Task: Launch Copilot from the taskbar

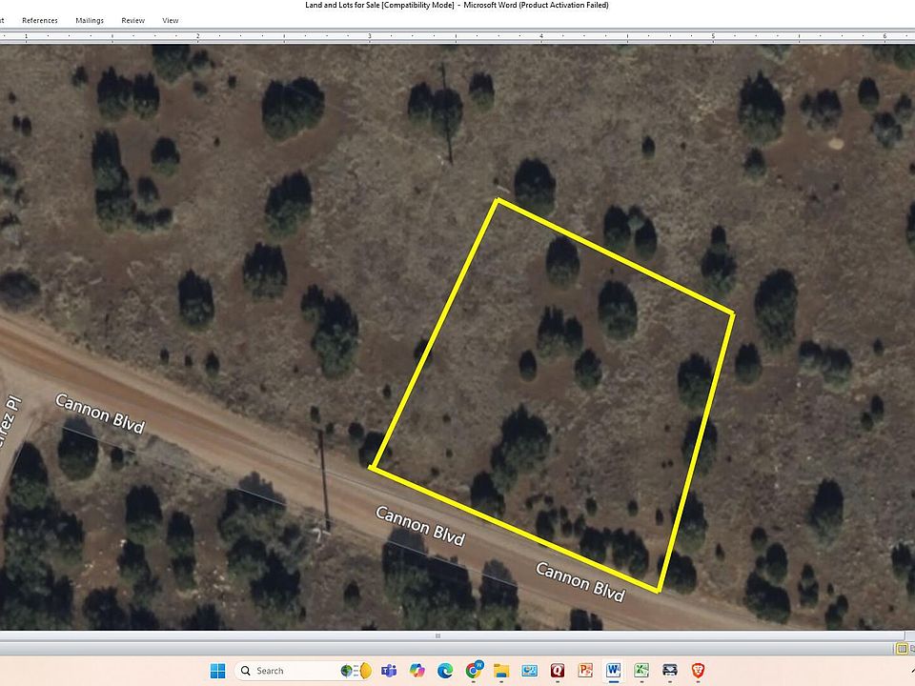Action: 417,671
